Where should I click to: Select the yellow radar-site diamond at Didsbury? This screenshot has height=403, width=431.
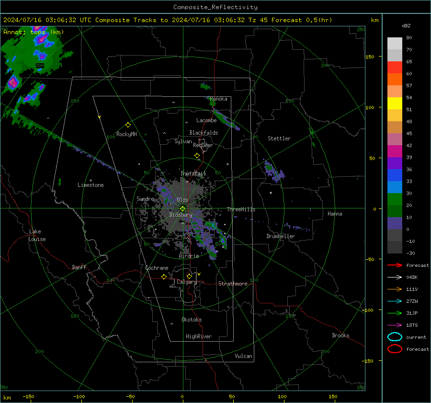pyautogui.click(x=182, y=208)
